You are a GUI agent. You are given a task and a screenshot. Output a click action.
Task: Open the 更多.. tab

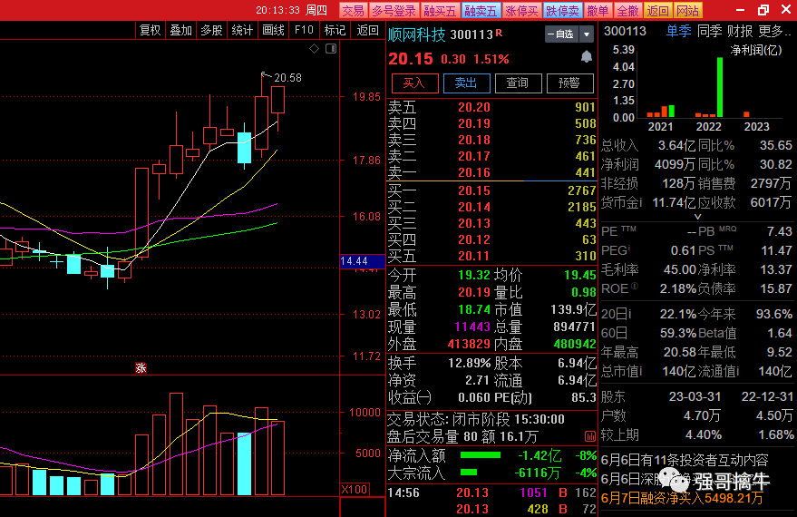click(774, 32)
